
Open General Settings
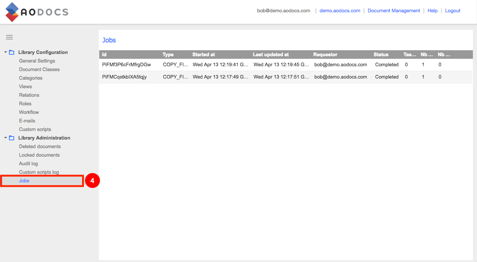click(x=37, y=61)
